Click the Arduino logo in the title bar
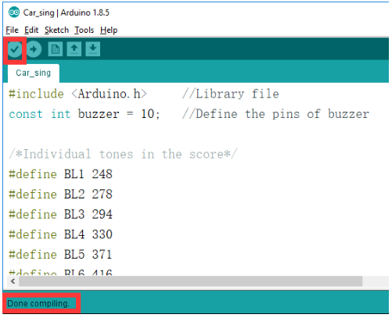This screenshot has height=318, width=392. [14, 13]
